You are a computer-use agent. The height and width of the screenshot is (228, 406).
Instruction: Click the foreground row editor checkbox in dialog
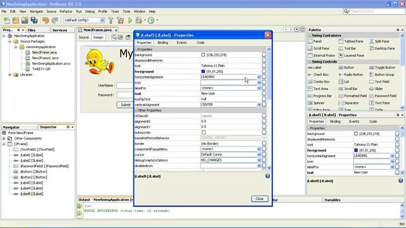264,72
